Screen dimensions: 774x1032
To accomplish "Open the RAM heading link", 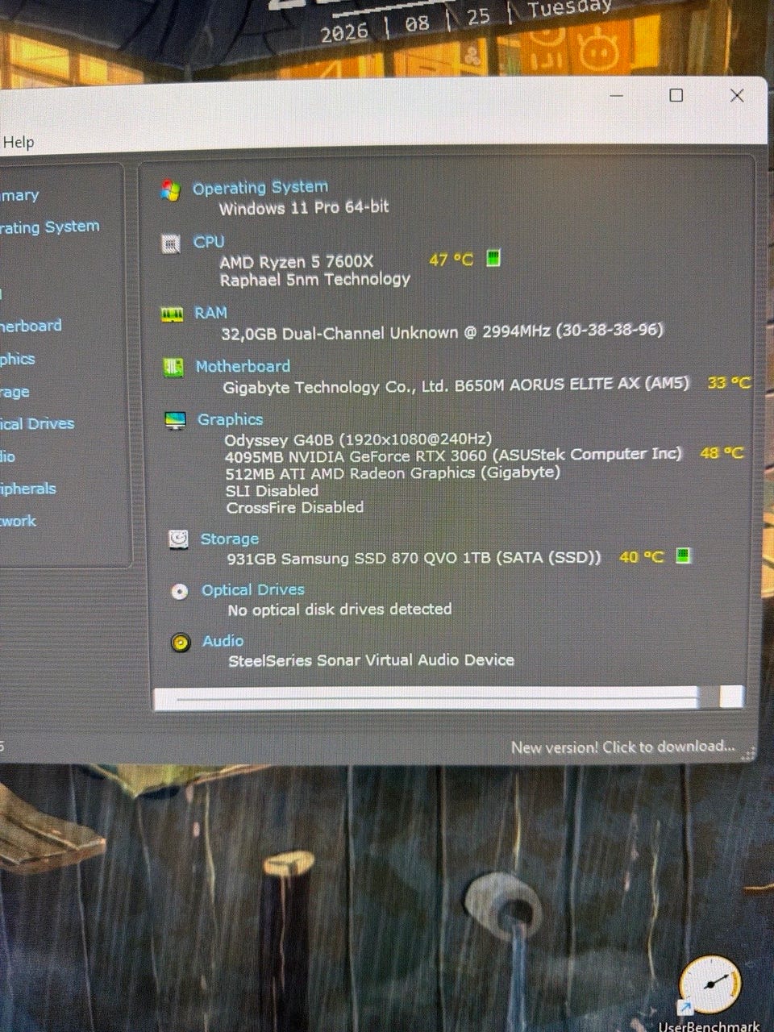I will 211,312.
